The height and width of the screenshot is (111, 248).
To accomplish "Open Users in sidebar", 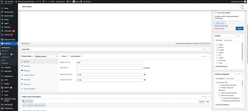I will click(x=6, y=91).
